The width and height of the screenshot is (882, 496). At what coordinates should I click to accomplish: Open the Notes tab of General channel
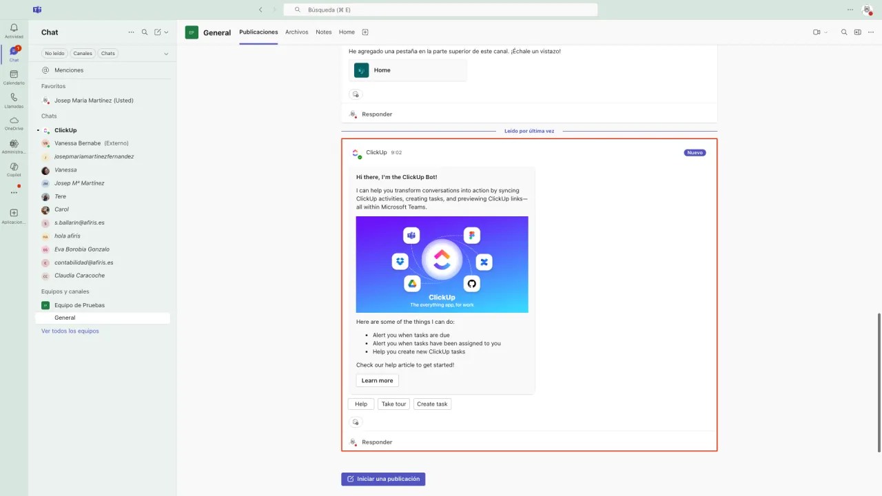pos(323,32)
